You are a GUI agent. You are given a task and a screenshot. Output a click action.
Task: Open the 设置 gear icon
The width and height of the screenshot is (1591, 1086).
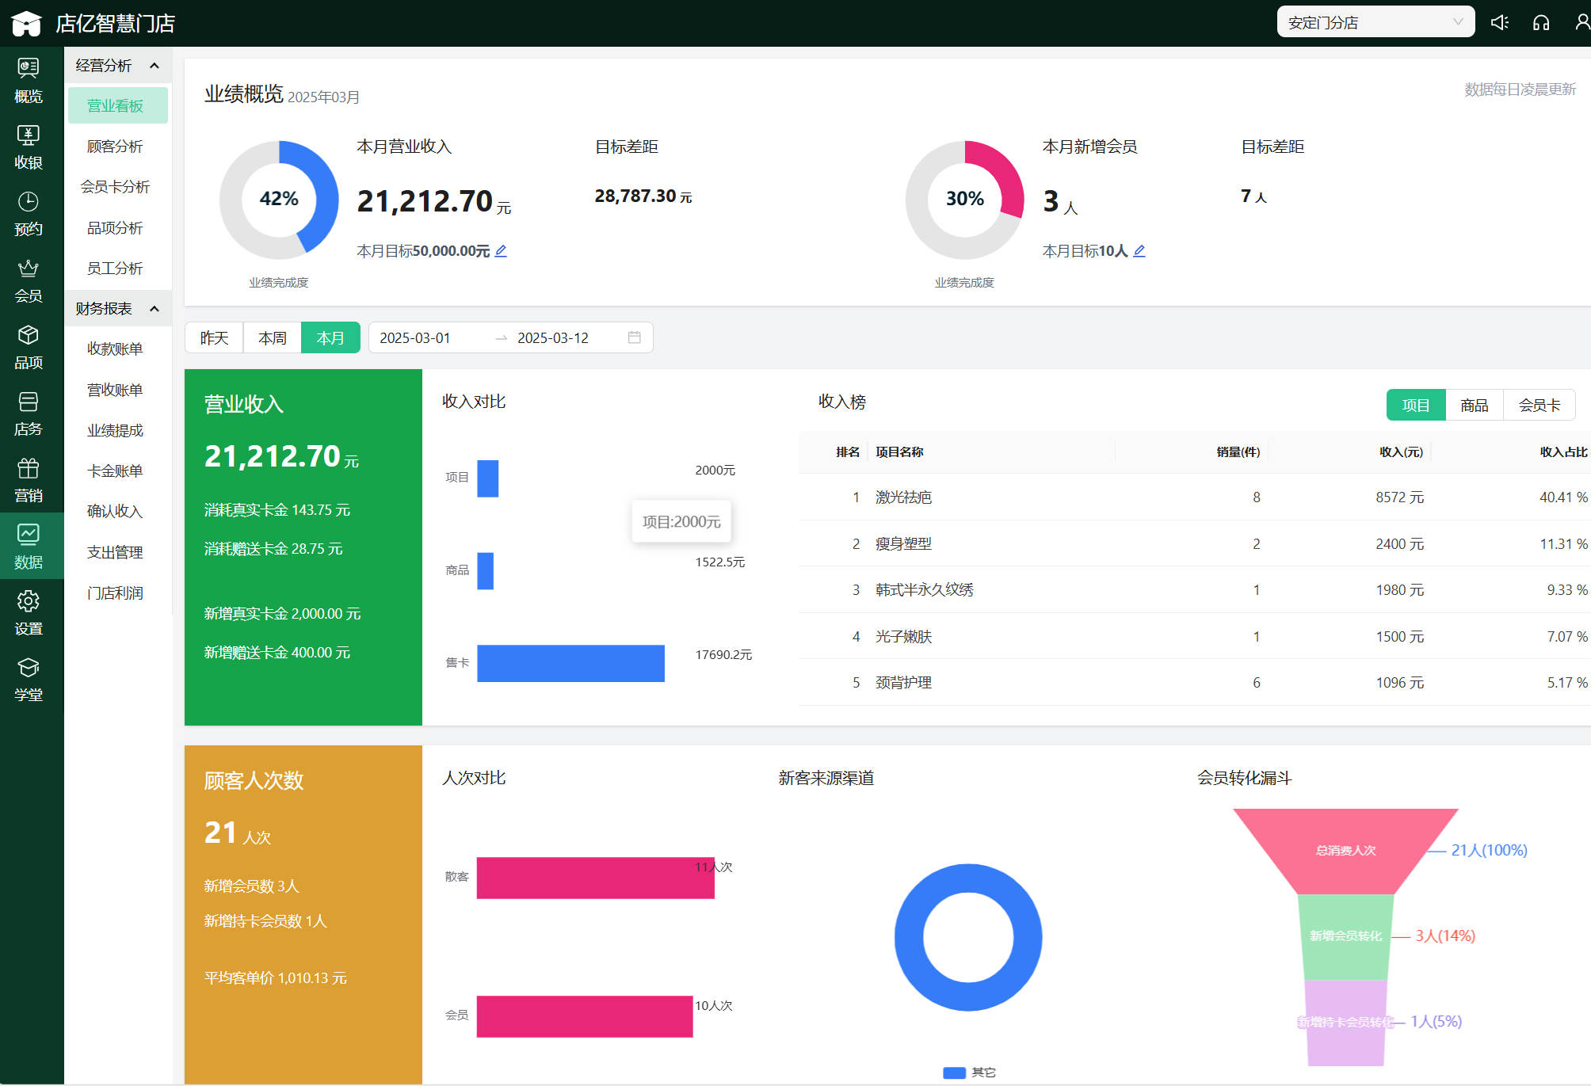coord(29,612)
